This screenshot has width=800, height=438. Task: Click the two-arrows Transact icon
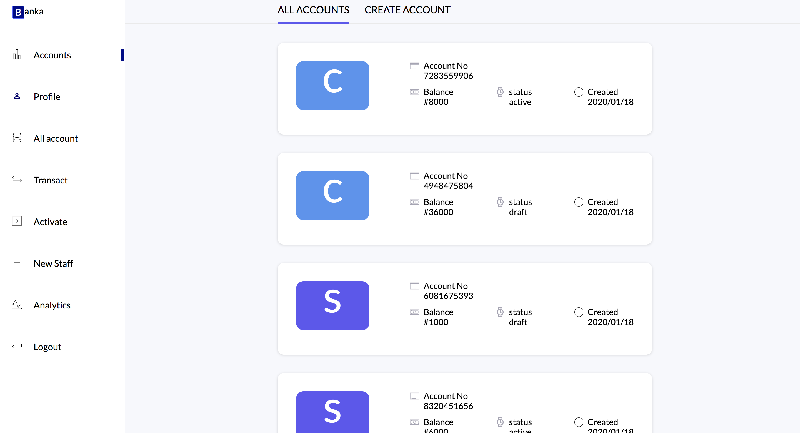[x=17, y=180]
